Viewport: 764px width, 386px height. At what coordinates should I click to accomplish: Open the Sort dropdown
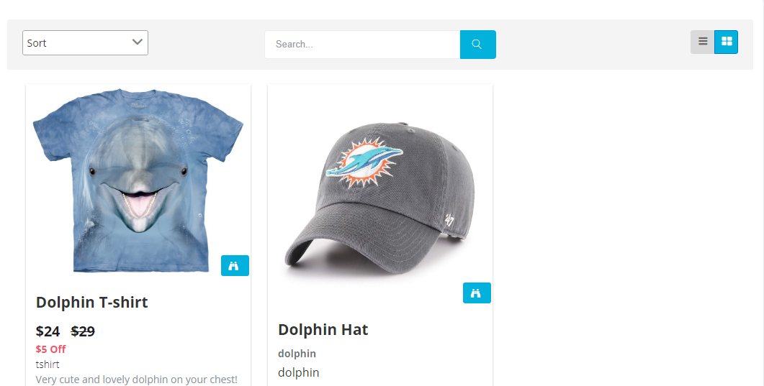click(x=85, y=43)
